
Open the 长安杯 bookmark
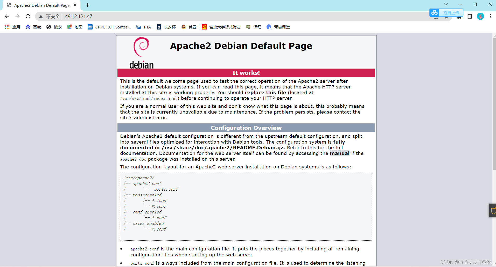tap(166, 27)
